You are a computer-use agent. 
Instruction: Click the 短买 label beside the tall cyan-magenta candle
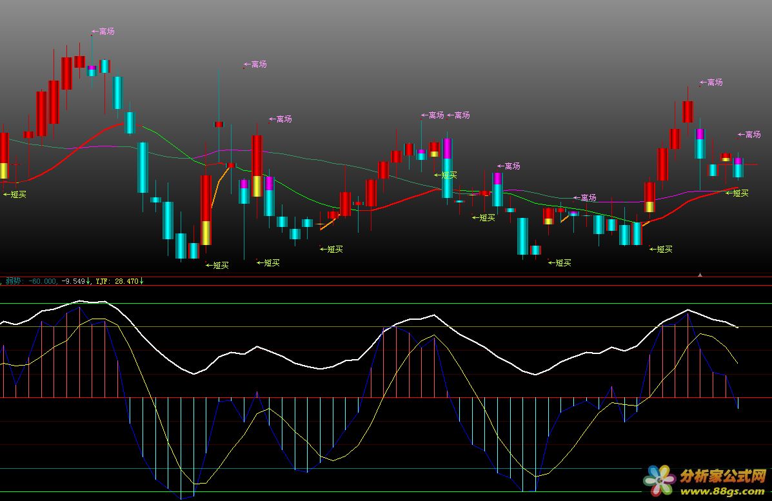(x=446, y=175)
